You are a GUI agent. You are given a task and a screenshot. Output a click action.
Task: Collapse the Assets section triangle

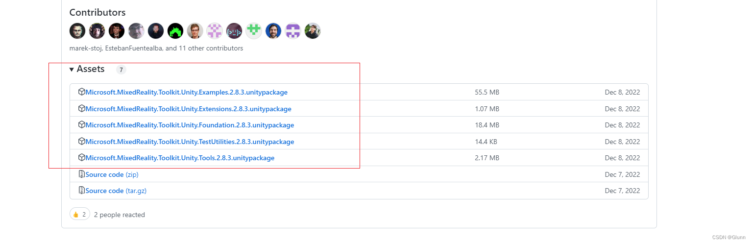(x=72, y=70)
